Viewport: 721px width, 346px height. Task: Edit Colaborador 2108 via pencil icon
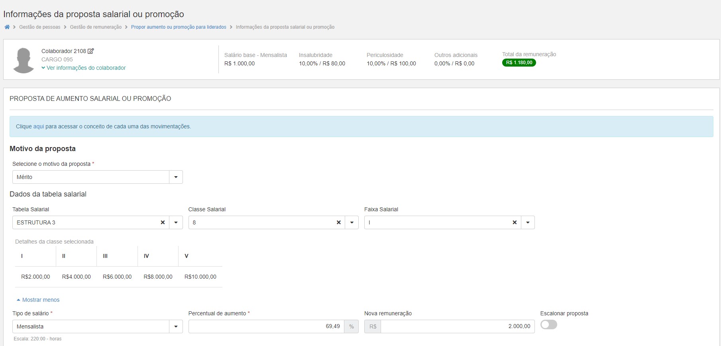click(91, 51)
